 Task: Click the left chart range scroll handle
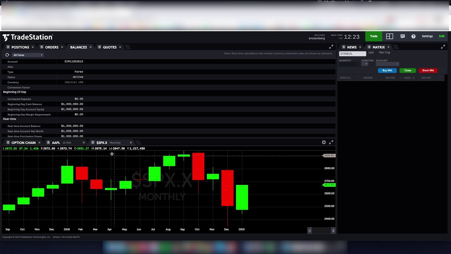coord(310,231)
